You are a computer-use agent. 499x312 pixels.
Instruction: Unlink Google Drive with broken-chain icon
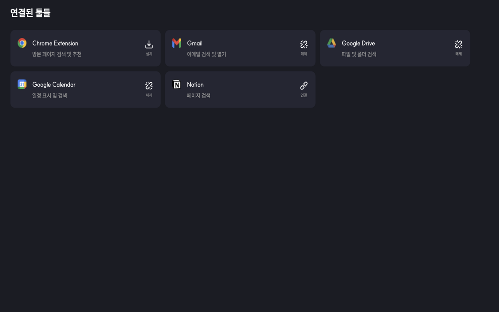click(x=458, y=44)
